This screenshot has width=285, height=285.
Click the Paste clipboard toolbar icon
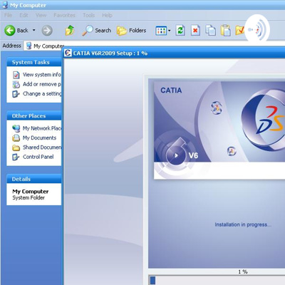pyautogui.click(x=226, y=31)
